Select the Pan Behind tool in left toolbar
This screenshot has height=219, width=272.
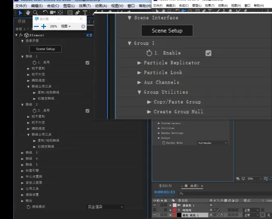(60, 13)
